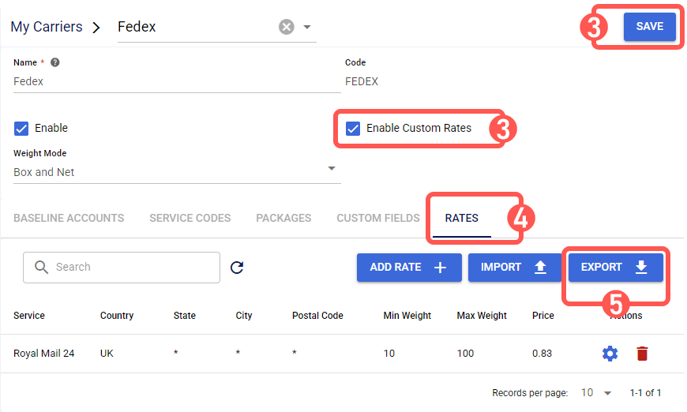This screenshot has height=412, width=687.
Task: Click the City column header
Action: [243, 315]
